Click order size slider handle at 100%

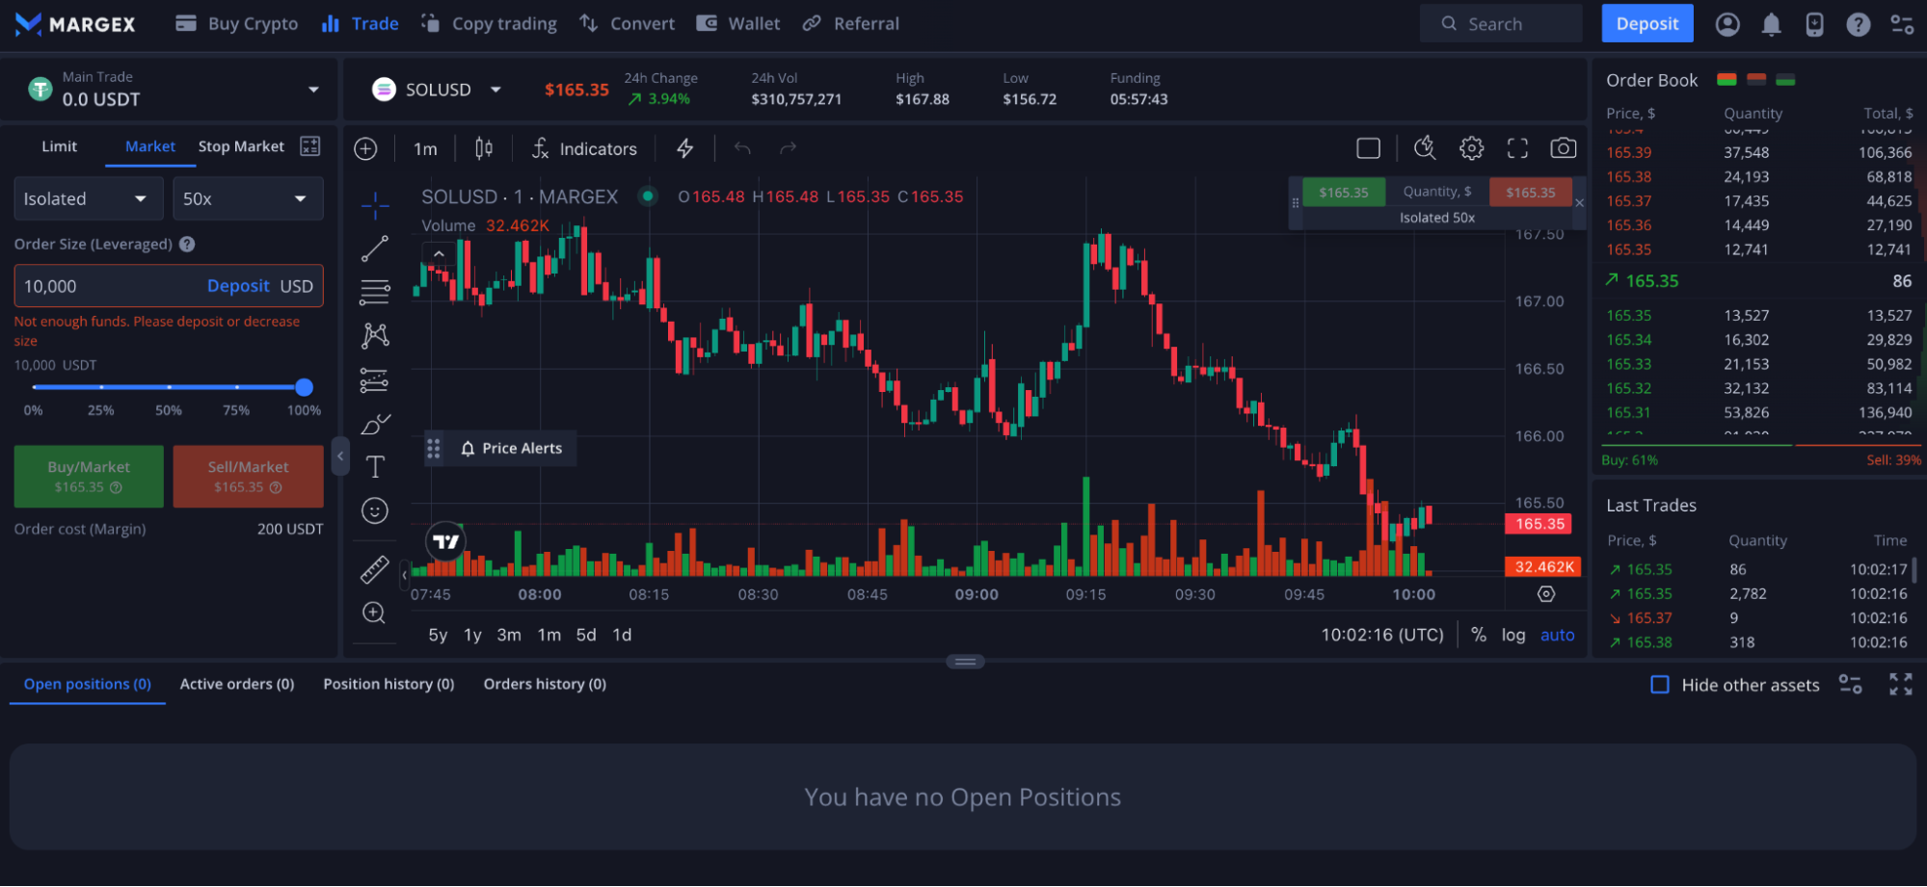point(305,387)
